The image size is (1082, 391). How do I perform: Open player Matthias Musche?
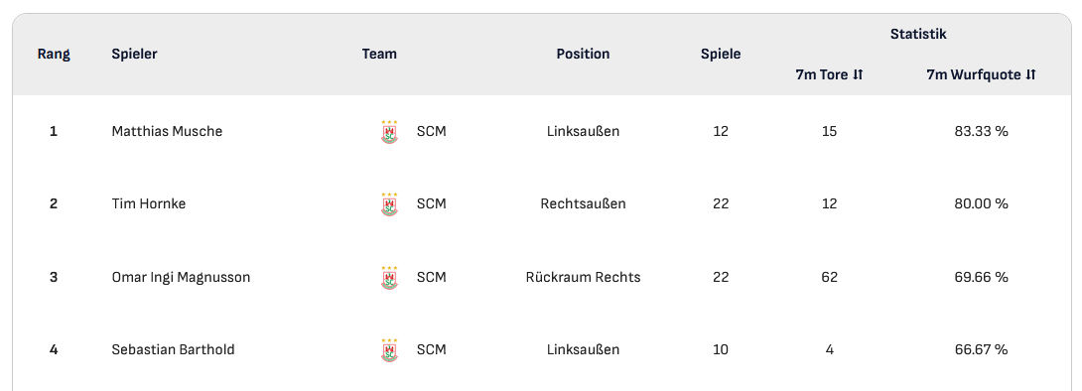(167, 131)
